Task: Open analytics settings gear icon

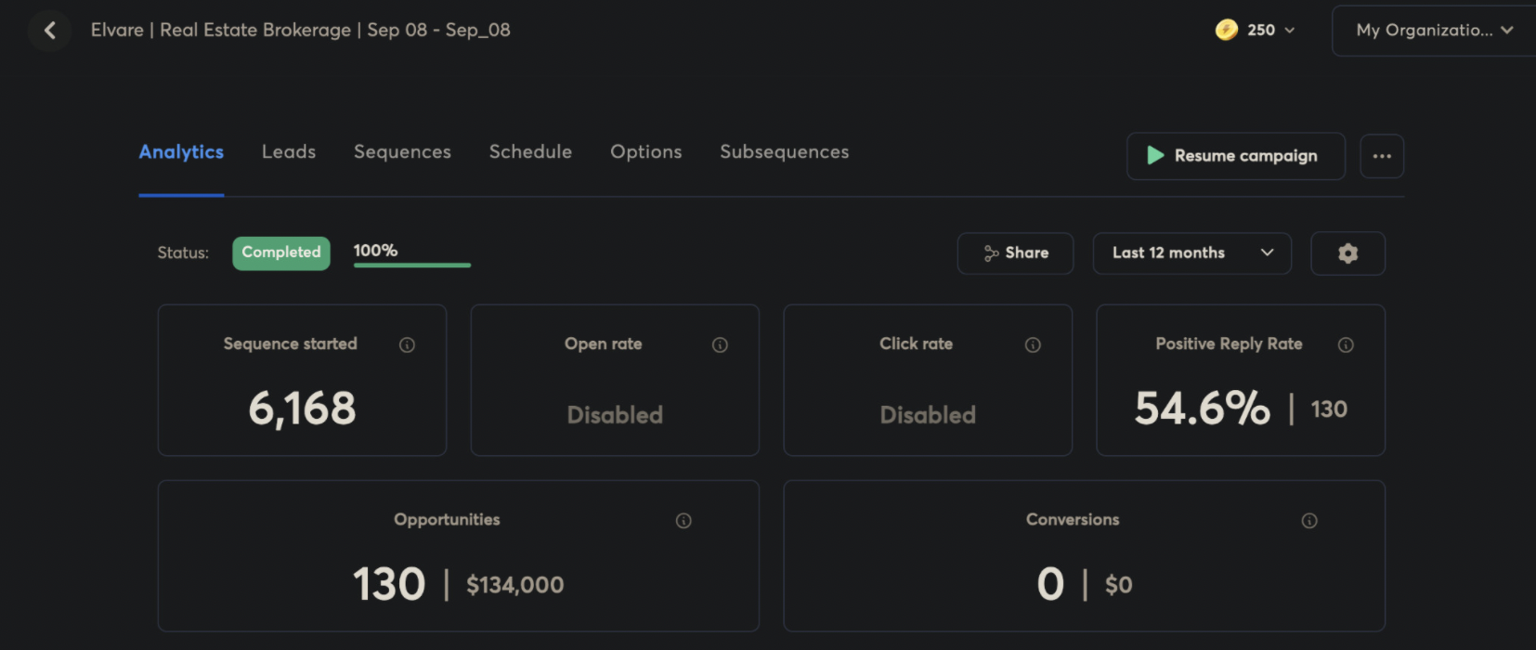Action: [x=1347, y=253]
